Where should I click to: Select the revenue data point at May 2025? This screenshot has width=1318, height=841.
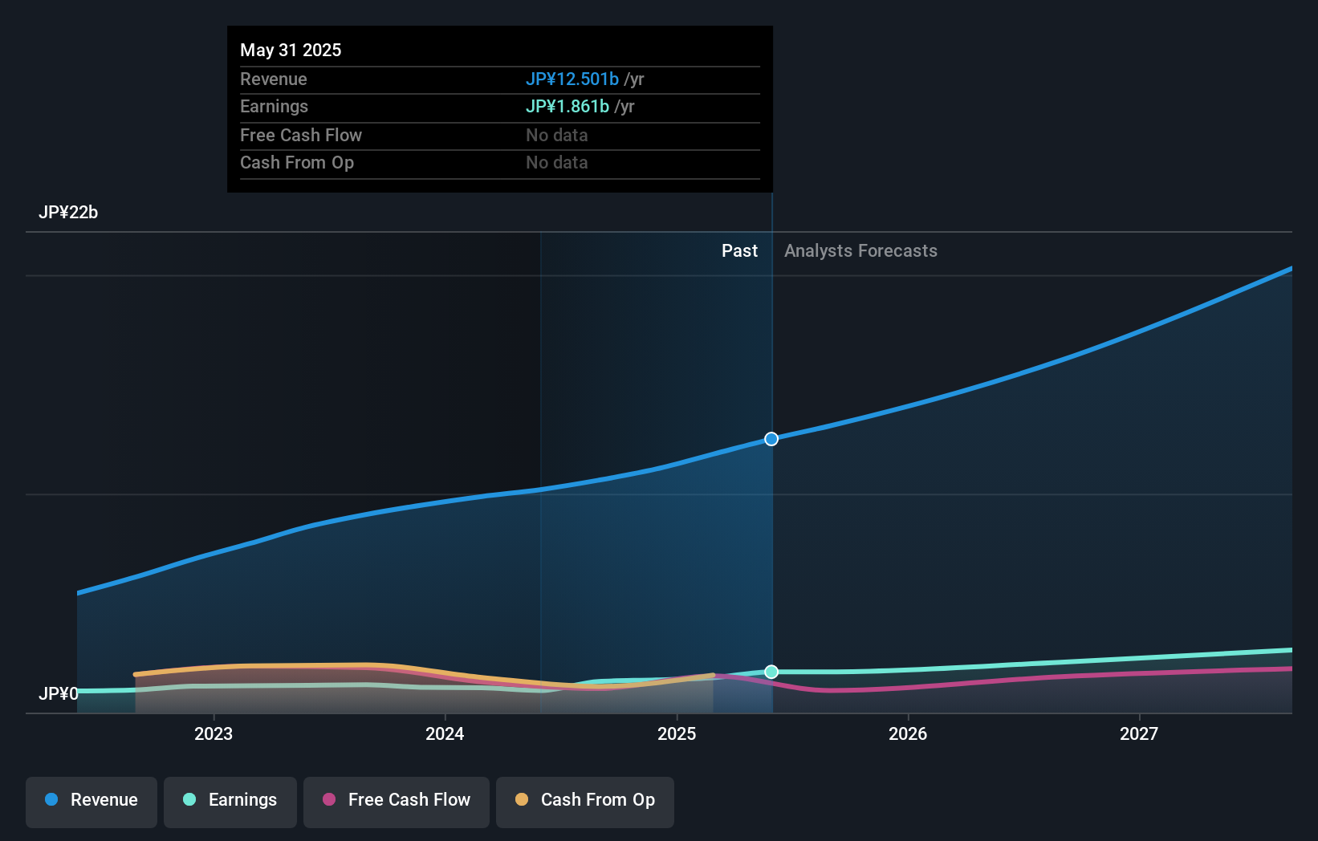tap(771, 439)
